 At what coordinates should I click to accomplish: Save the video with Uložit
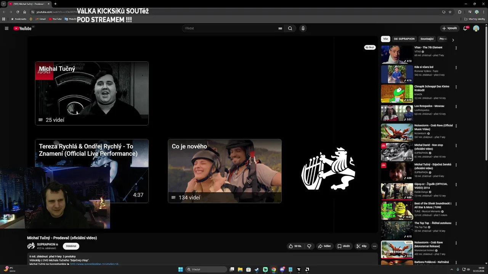click(344, 246)
